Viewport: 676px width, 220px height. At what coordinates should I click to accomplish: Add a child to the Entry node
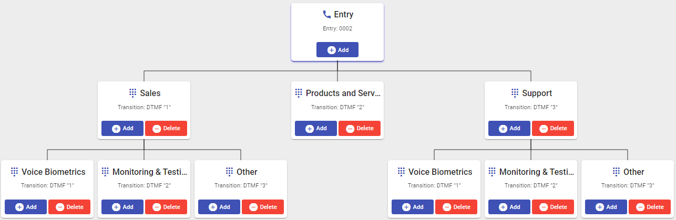337,50
